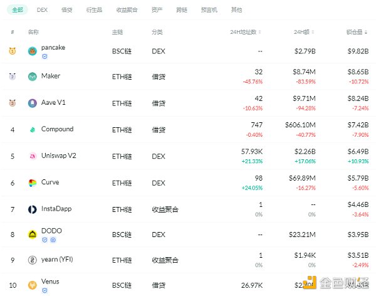Open the InstaDapp logo icon
The height and width of the screenshot is (296, 376).
pyautogui.click(x=33, y=209)
